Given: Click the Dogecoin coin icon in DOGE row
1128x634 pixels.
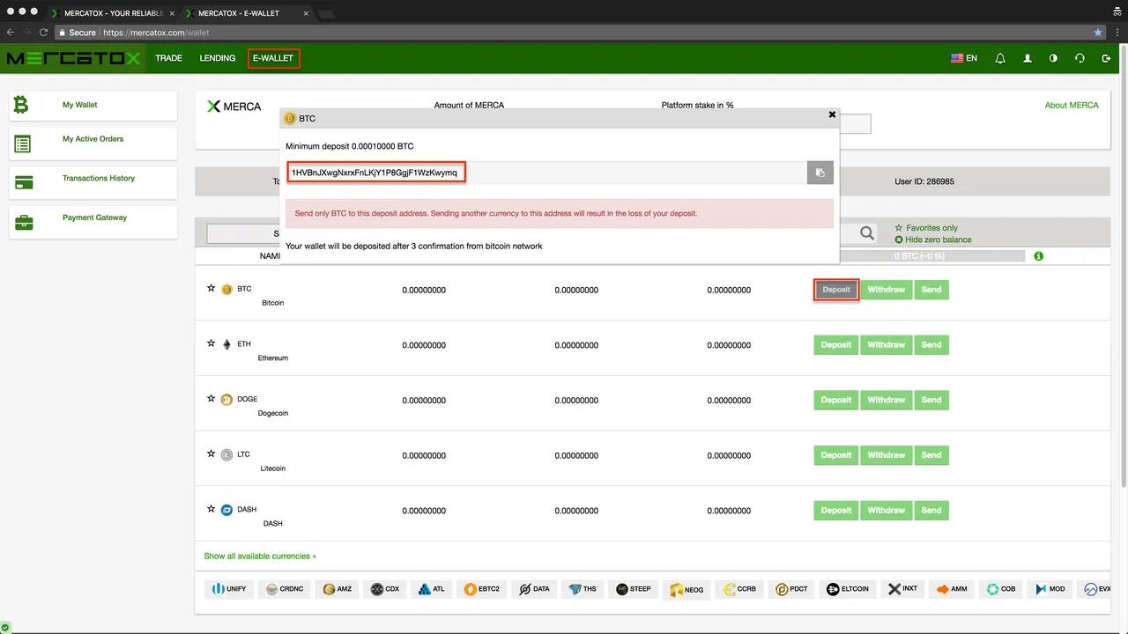Looking at the screenshot, I should (226, 400).
